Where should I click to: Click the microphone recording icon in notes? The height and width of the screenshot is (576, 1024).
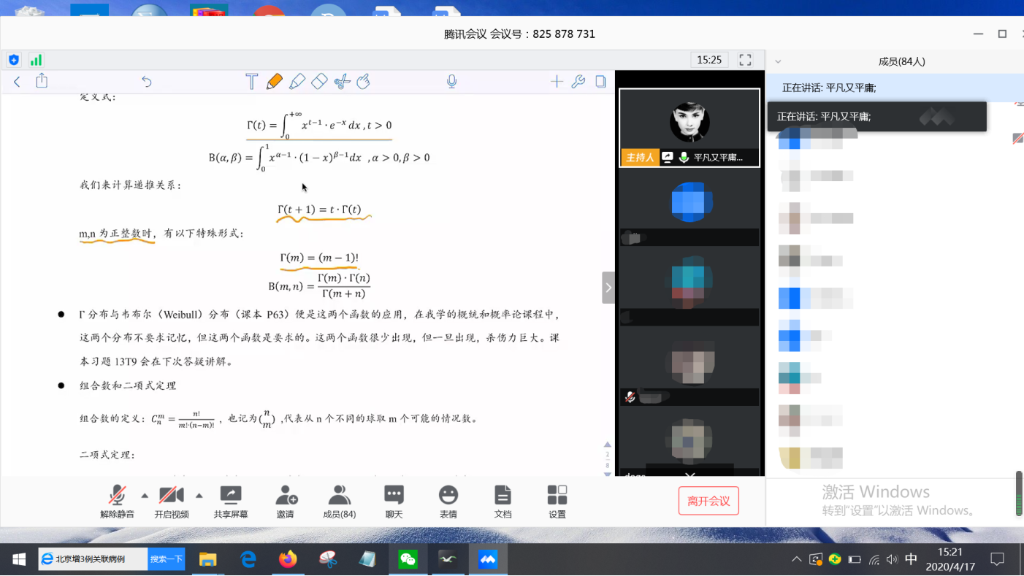pyautogui.click(x=451, y=82)
